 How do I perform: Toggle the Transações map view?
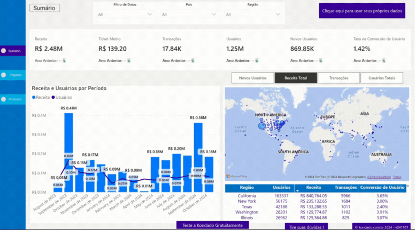tap(339, 78)
